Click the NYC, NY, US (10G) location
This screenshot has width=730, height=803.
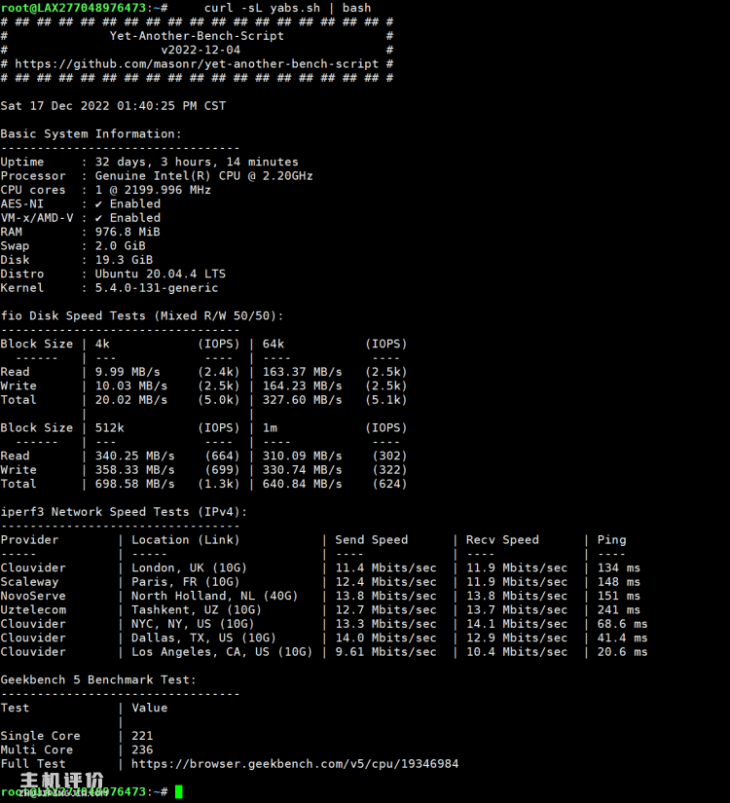point(193,624)
